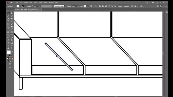This screenshot has height=97, width=173.
Task: Select the Rectangle tool in toolbox
Action: coord(8,24)
